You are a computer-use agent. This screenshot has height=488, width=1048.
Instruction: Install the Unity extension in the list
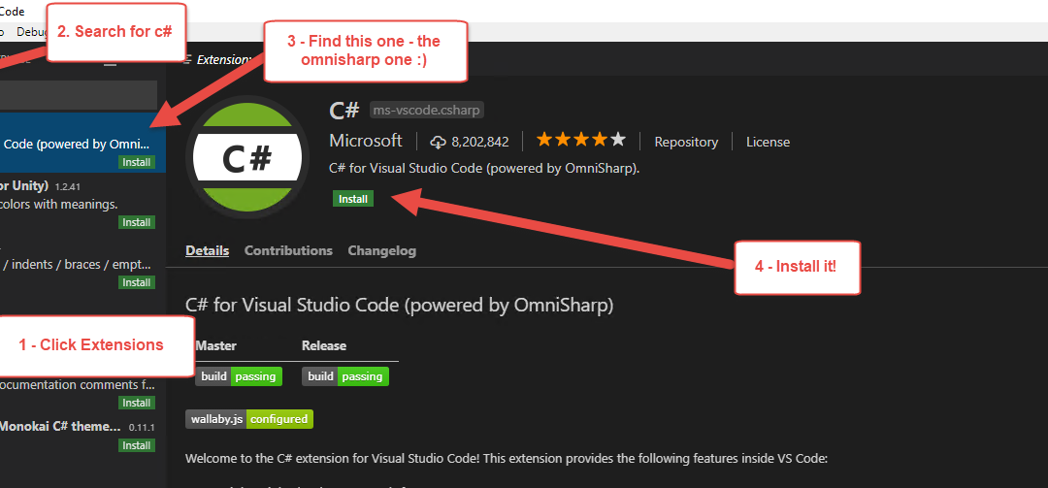coord(137,222)
